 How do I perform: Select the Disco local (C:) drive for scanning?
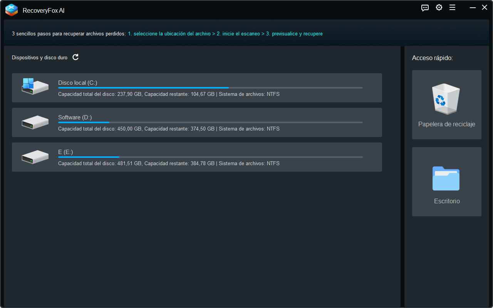tap(197, 87)
